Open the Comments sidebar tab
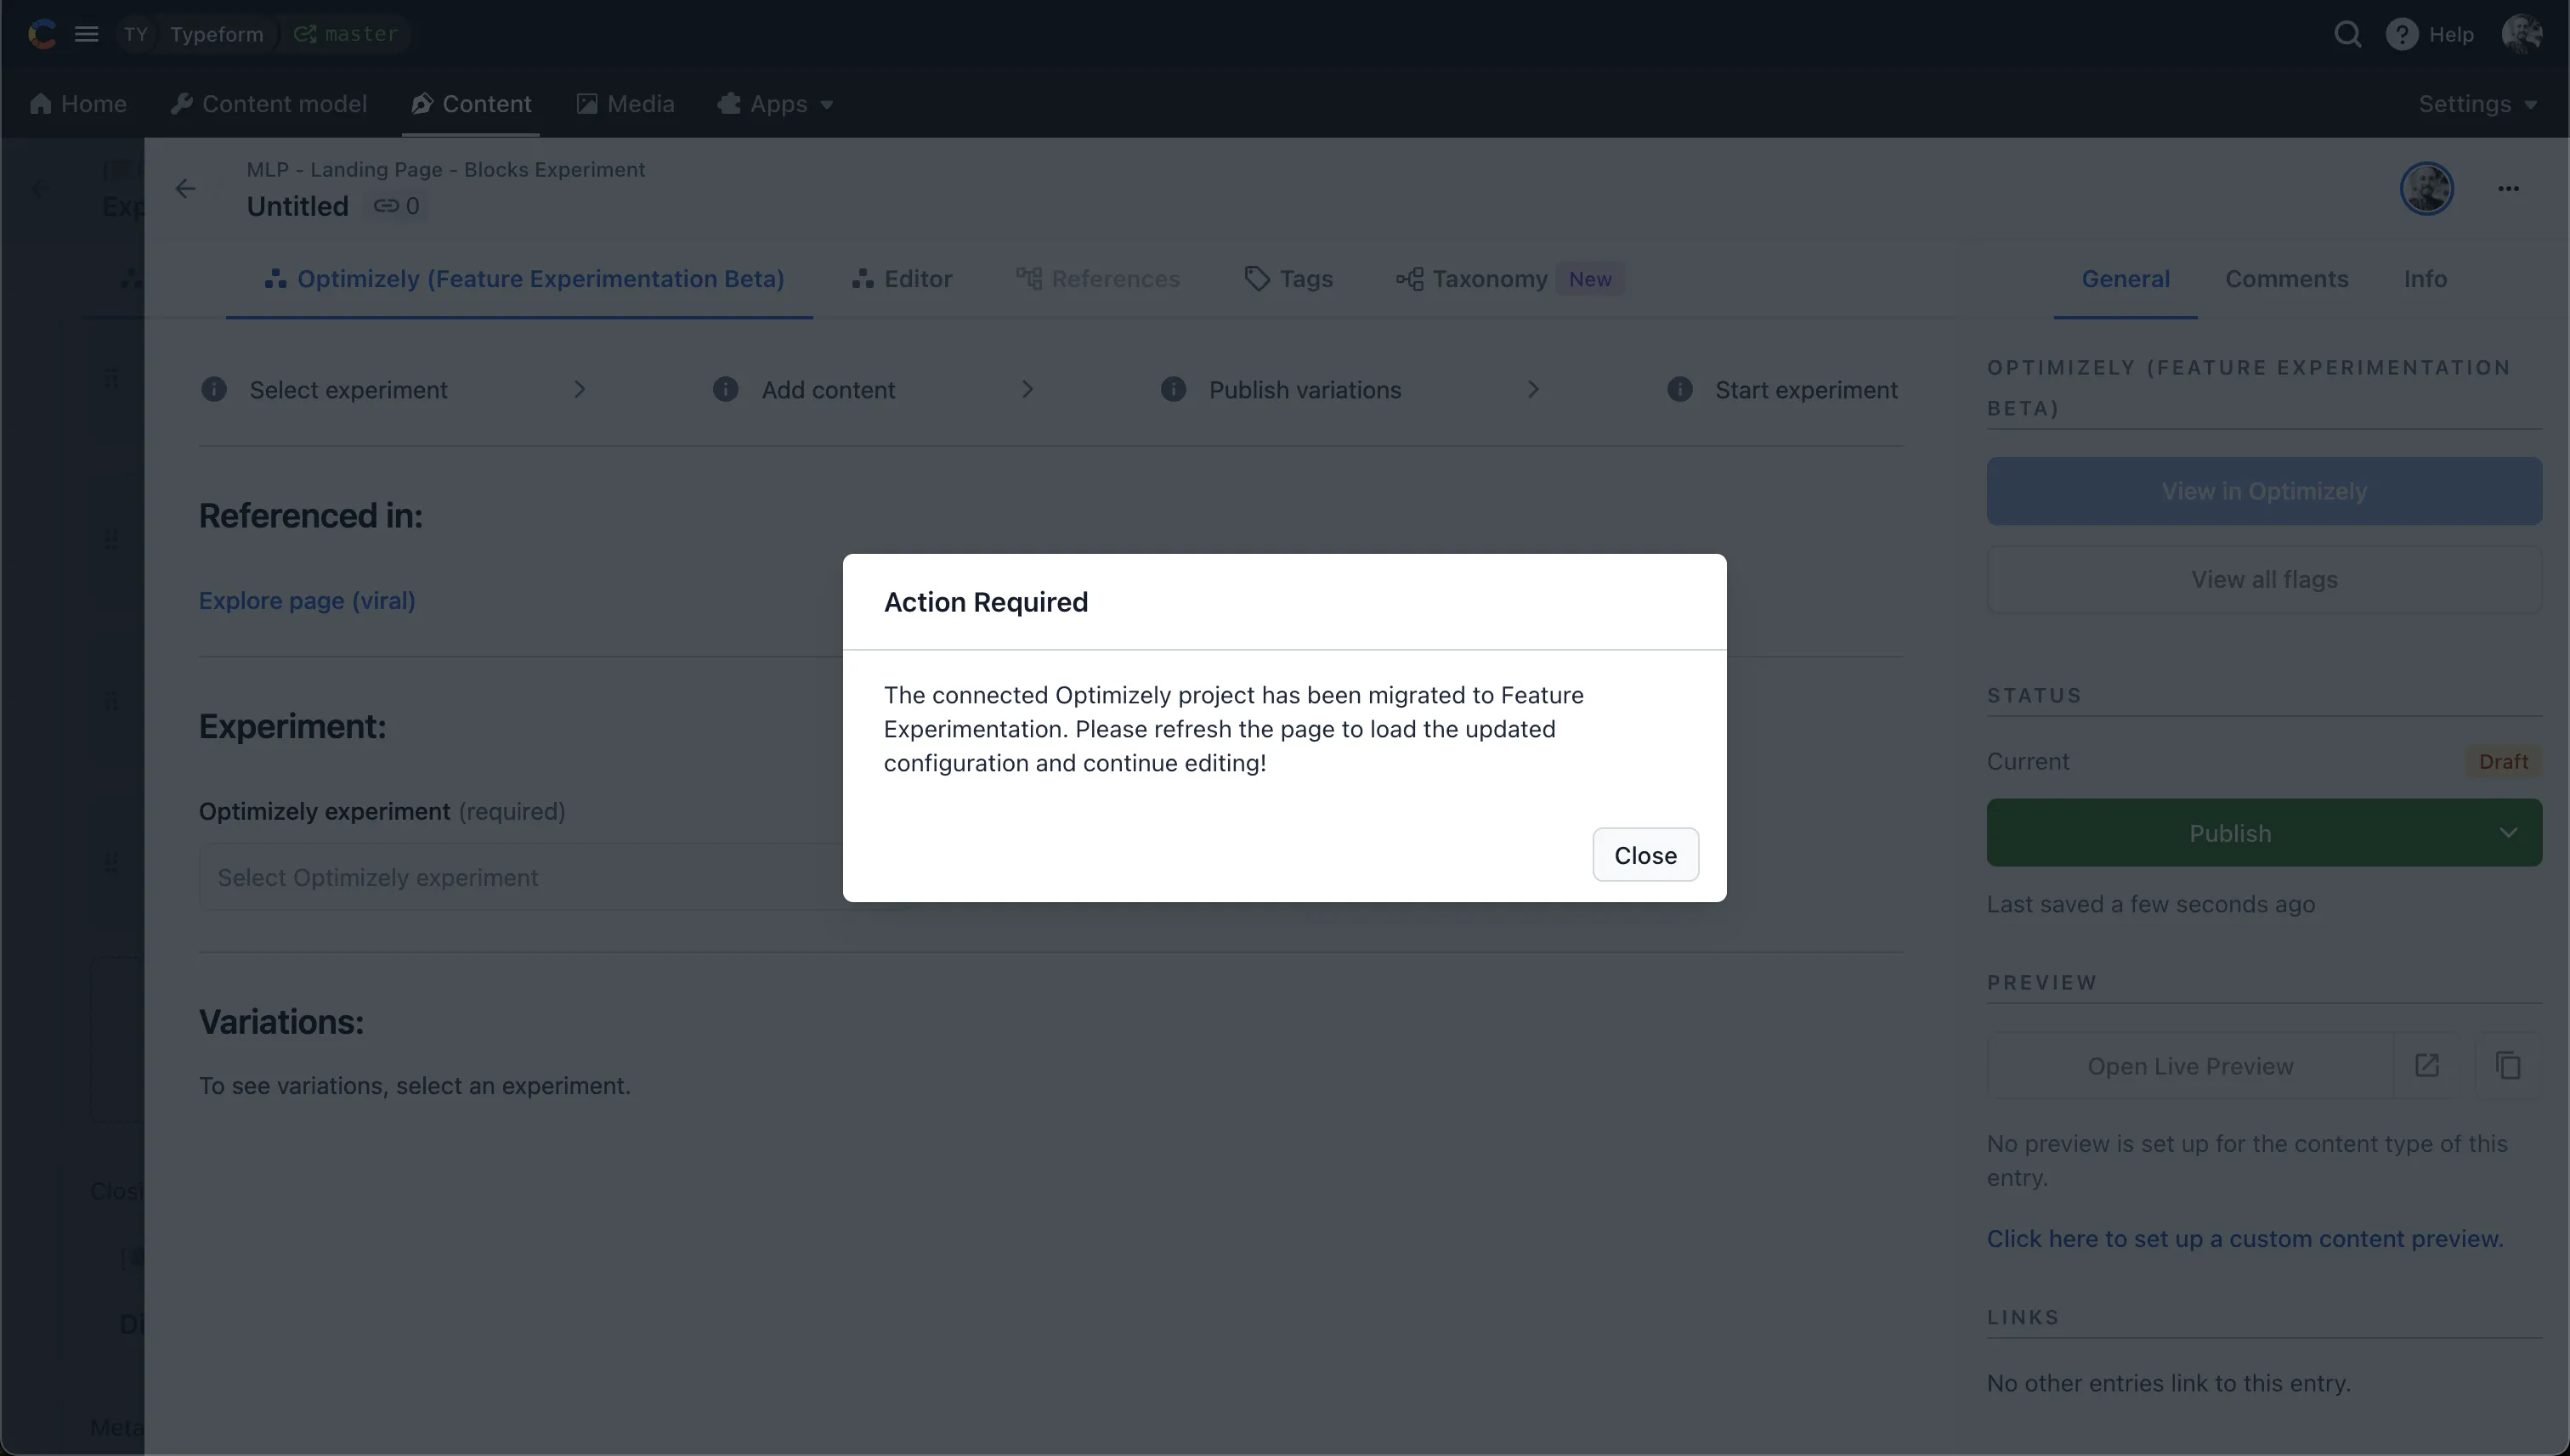This screenshot has height=1456, width=2570. coord(2286,279)
